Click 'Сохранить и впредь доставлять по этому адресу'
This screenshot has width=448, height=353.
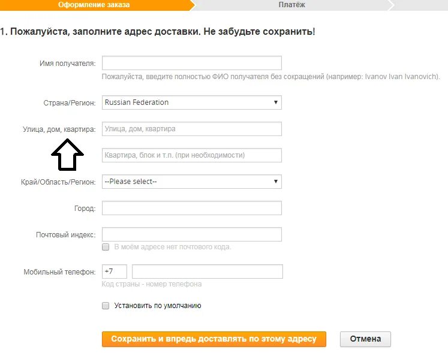point(214,339)
